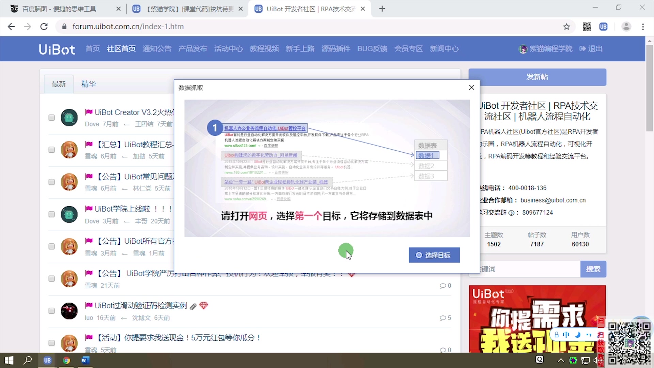Switch to the 百度脑图 tab
Viewport: 654px width, 368px height.
click(60, 9)
